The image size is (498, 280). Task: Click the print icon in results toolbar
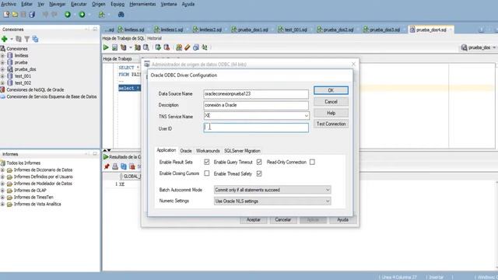coord(115,166)
